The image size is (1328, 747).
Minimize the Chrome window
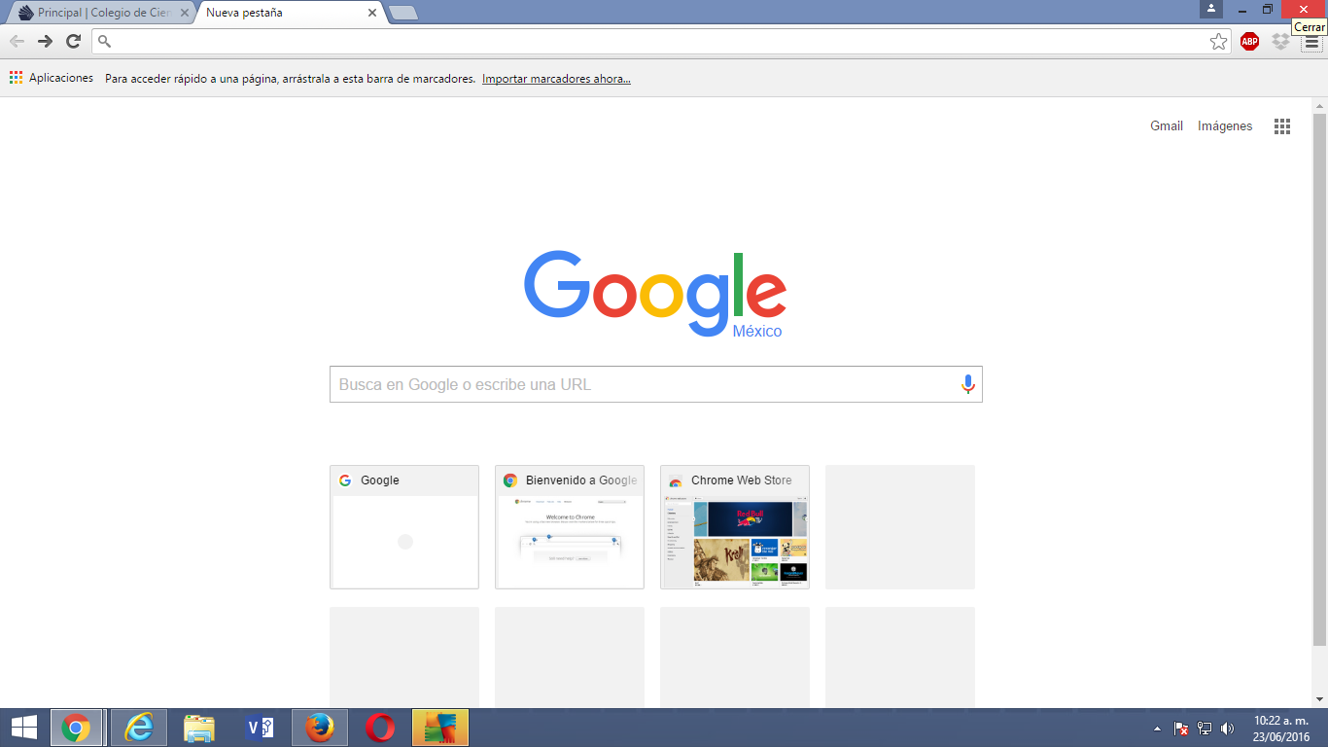[x=1241, y=9]
